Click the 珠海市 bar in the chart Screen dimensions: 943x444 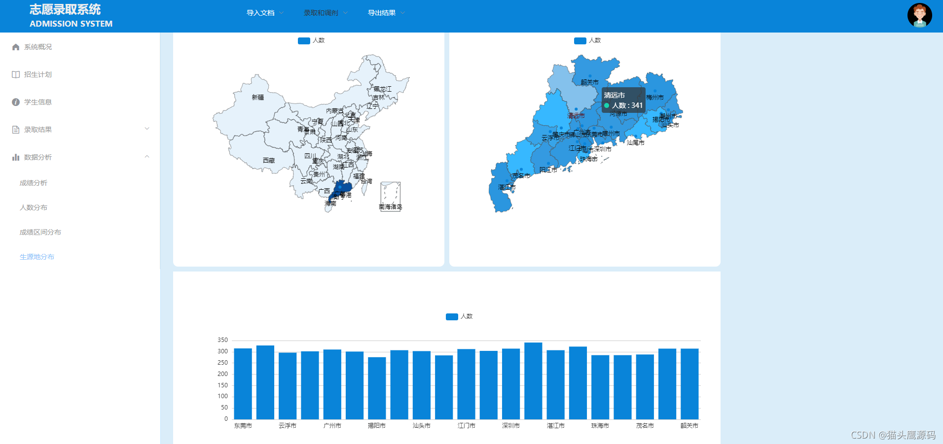coord(600,387)
